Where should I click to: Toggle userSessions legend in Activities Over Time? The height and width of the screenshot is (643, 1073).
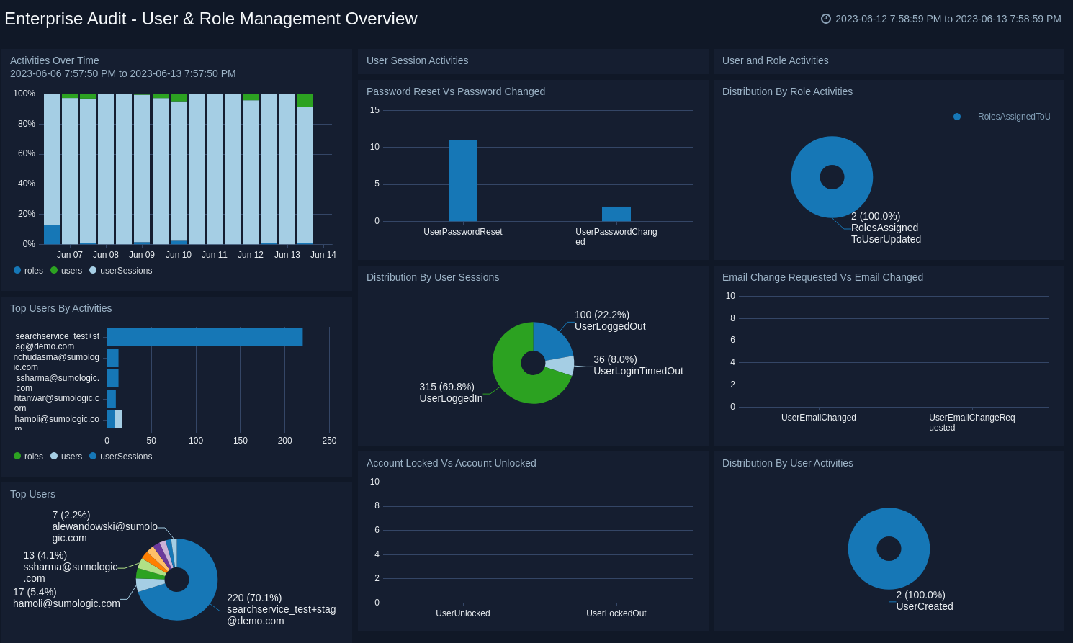(x=120, y=271)
